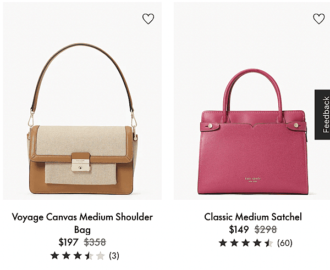This screenshot has height=270, width=330.
Task: Toggle wishlist heart on Classic Medium Satchel
Action: (x=319, y=19)
